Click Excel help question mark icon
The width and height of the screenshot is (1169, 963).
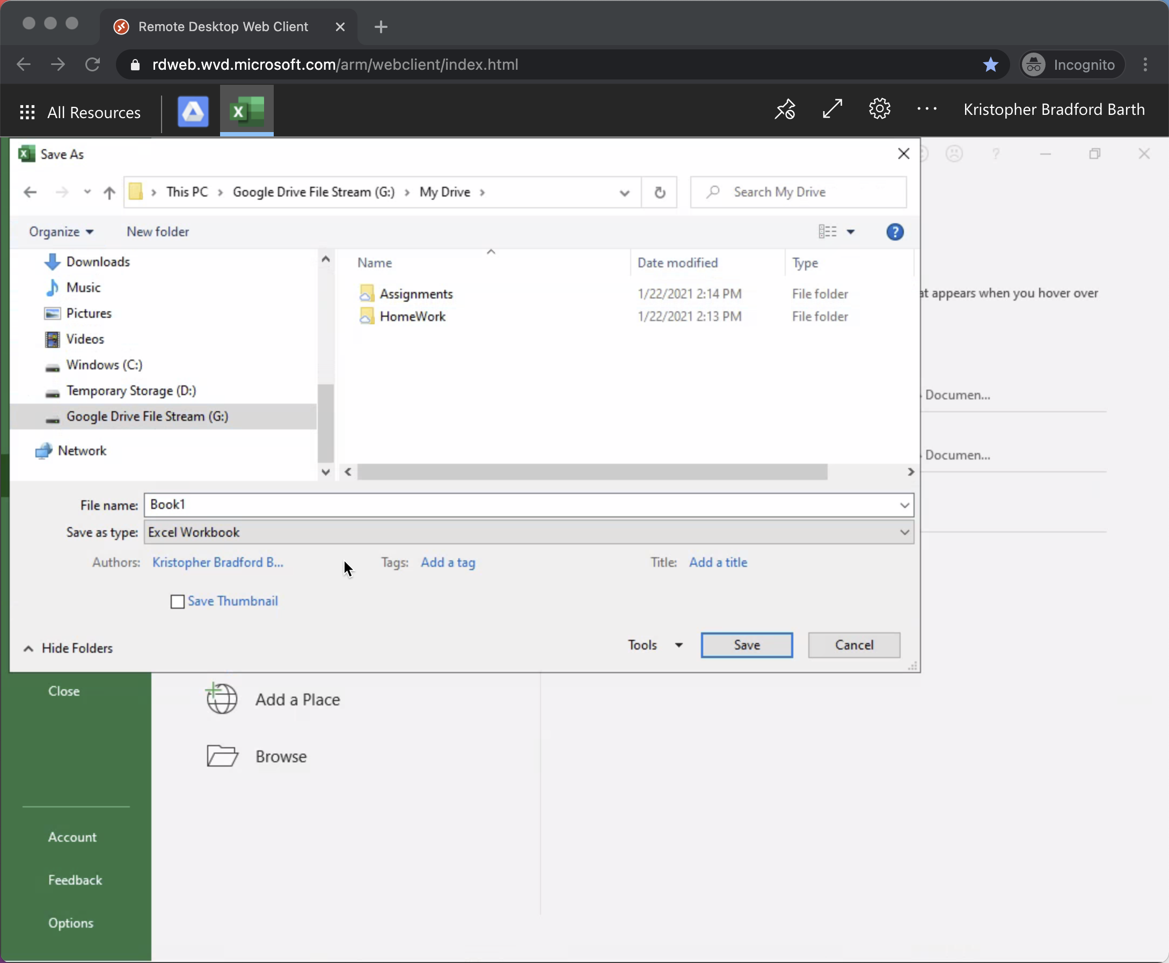coord(996,154)
